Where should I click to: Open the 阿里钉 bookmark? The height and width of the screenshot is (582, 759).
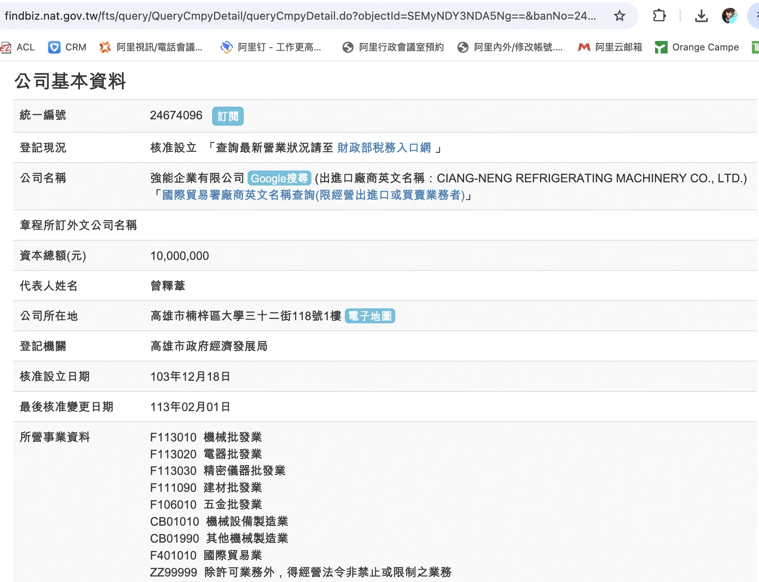click(x=271, y=47)
